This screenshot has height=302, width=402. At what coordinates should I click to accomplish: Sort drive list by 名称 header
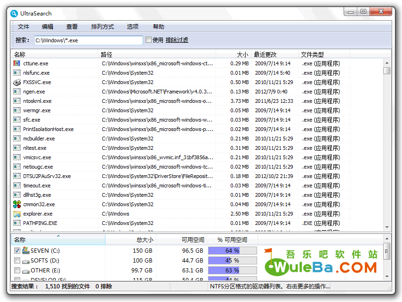58,240
